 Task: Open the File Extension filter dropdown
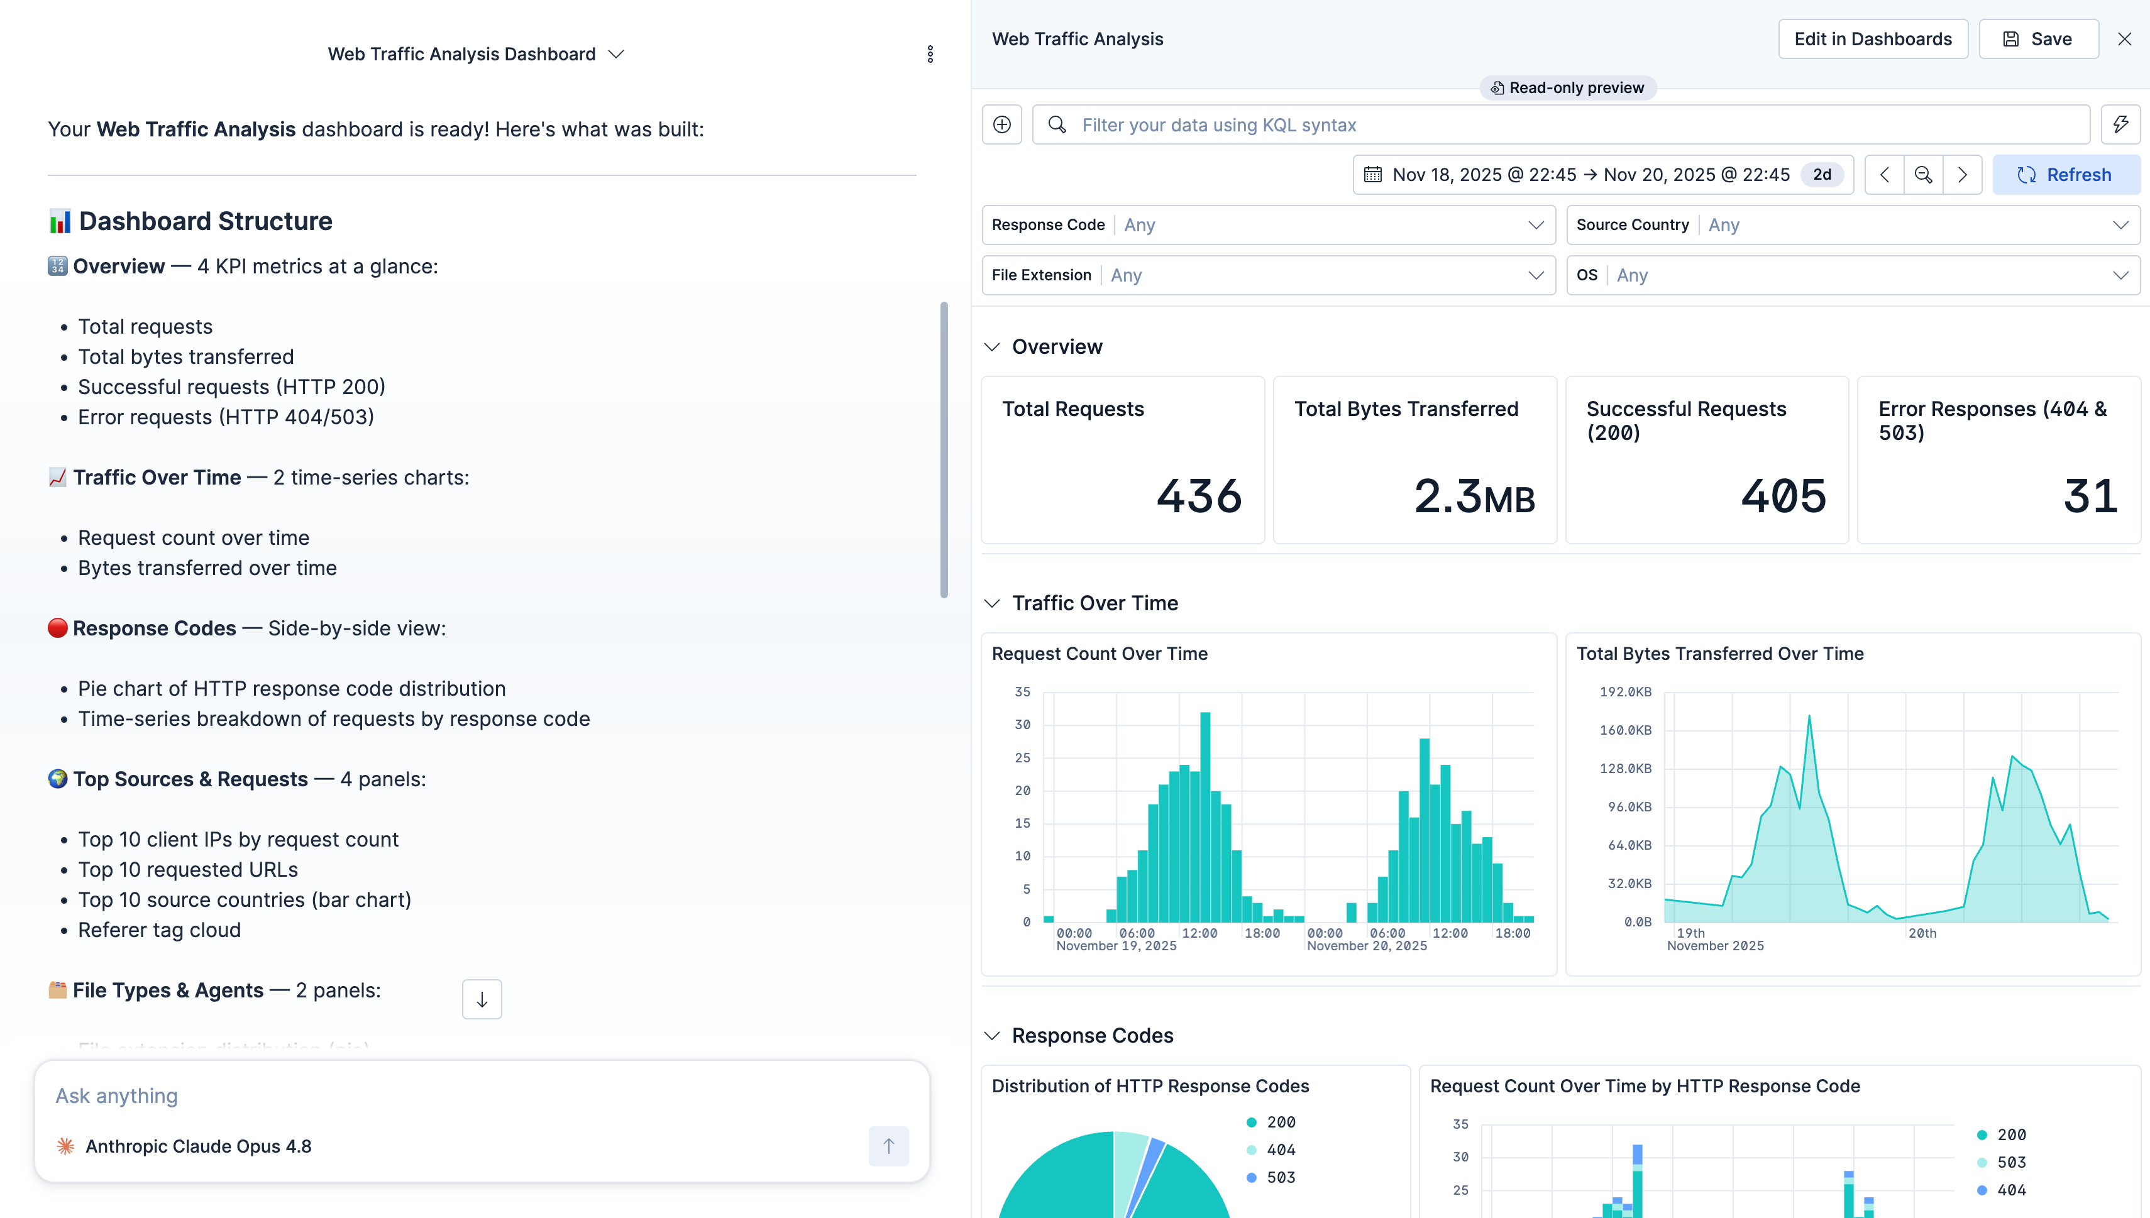click(x=1268, y=275)
